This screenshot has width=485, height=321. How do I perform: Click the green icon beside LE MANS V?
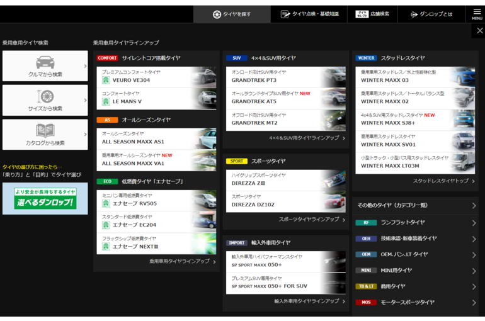tap(106, 101)
